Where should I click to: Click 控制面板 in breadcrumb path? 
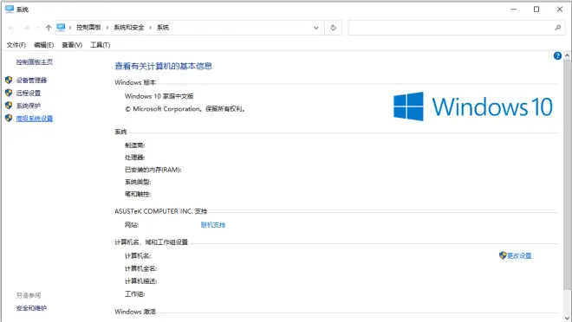click(88, 28)
